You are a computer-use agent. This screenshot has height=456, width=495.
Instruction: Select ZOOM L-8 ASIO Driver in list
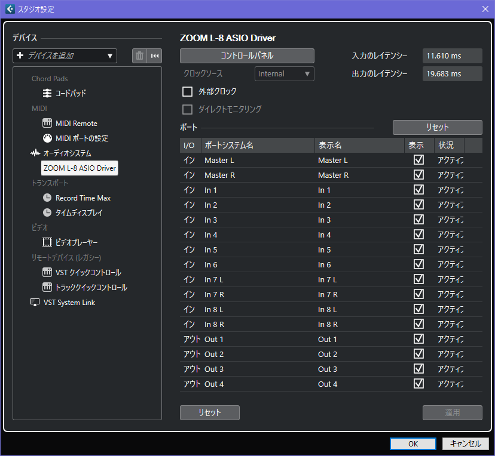click(x=80, y=168)
